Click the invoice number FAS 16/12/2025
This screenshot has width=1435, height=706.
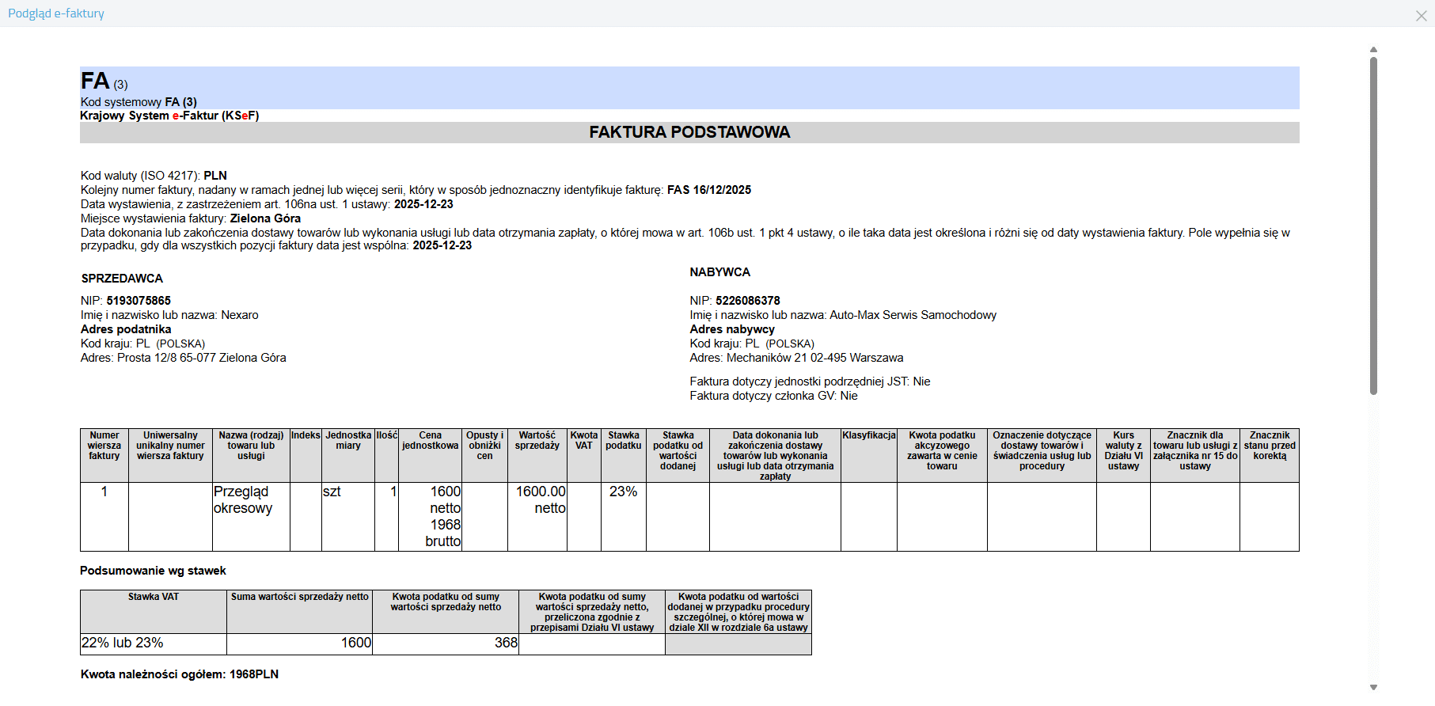(x=708, y=190)
